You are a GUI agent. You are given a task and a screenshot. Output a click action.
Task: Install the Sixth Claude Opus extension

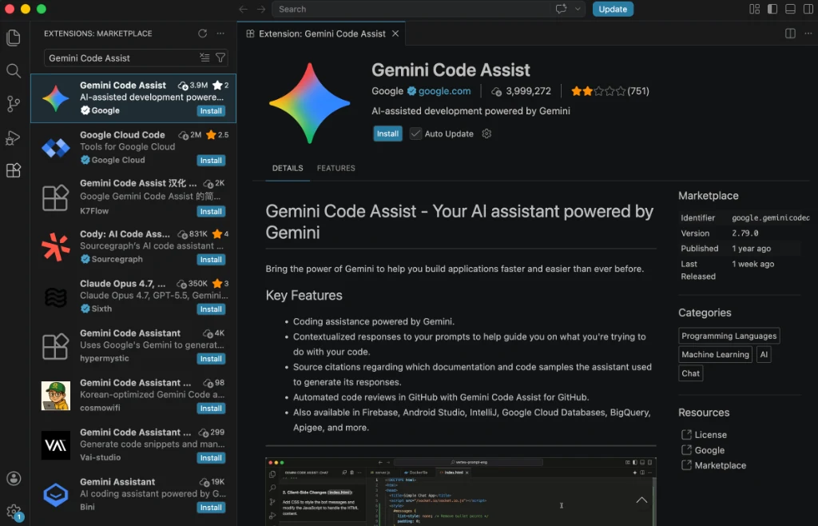(x=211, y=309)
